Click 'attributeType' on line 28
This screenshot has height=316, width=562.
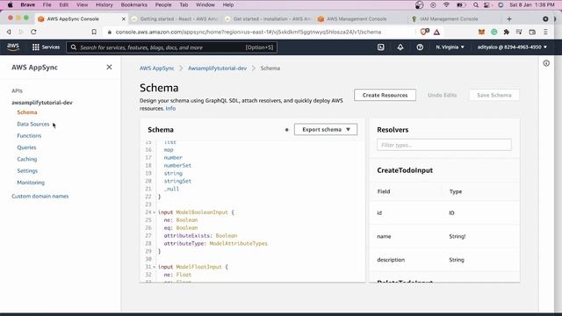tap(184, 243)
